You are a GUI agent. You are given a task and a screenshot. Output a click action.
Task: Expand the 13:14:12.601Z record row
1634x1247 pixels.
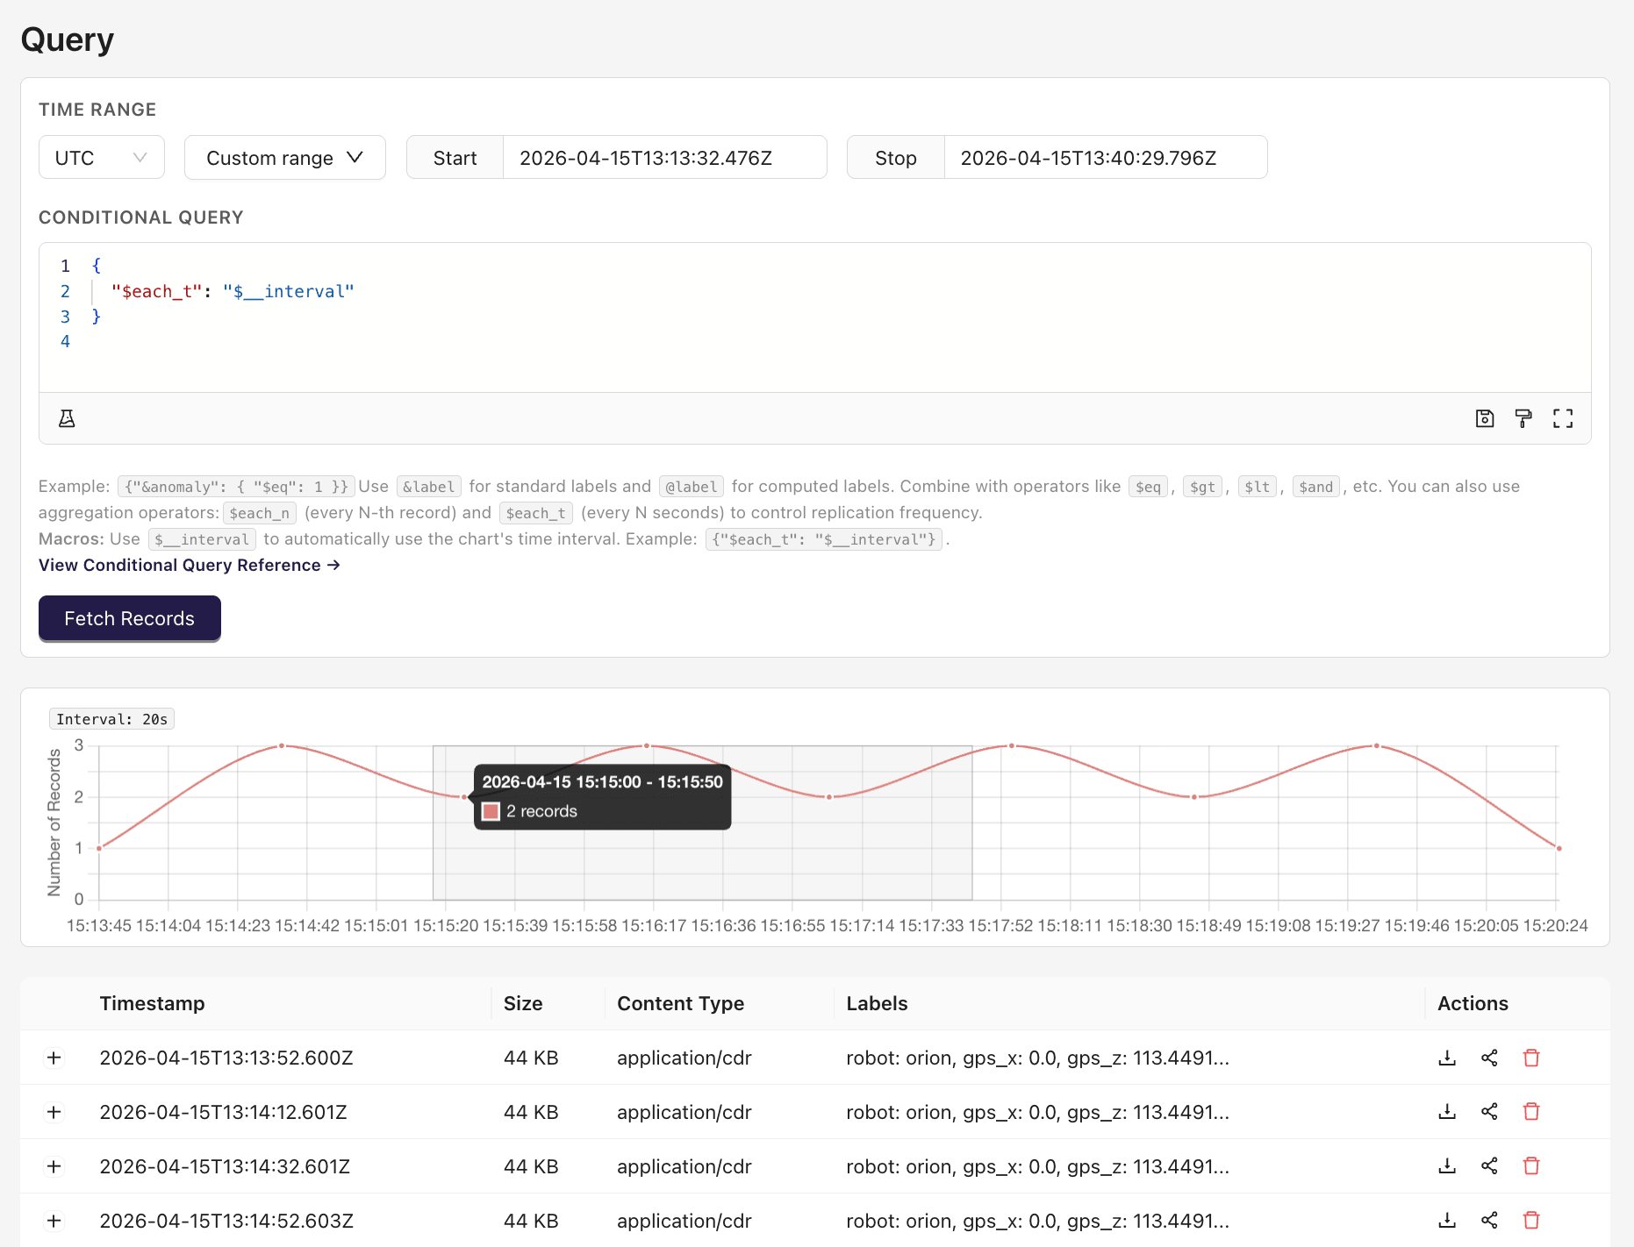pos(54,1112)
